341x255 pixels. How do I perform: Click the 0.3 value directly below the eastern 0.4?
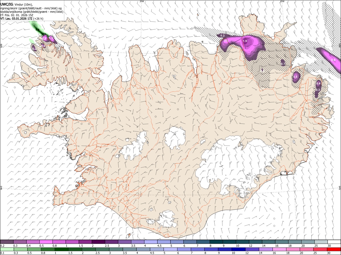click(x=318, y=90)
